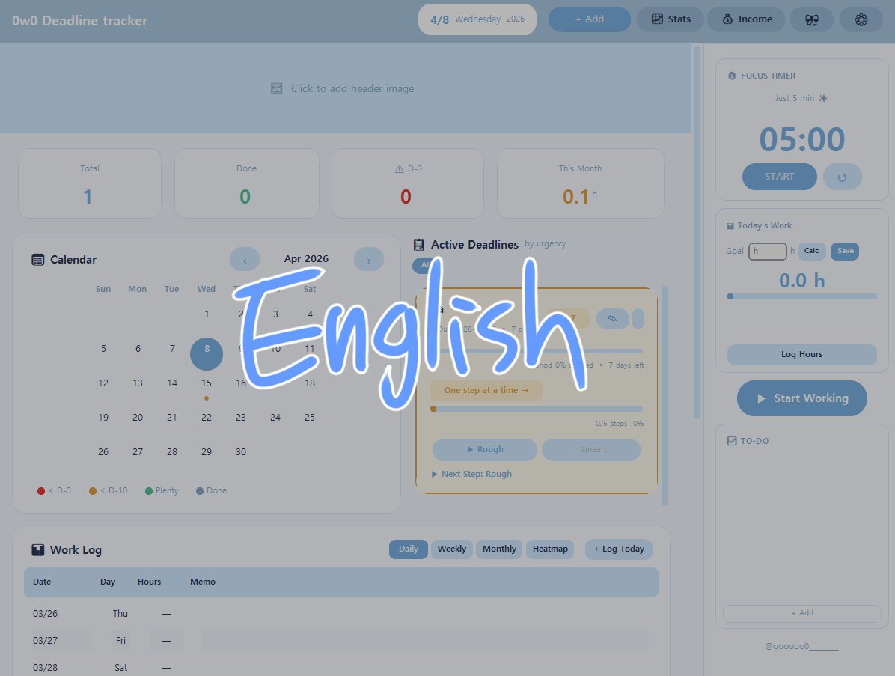Edit the deadline using the pencil icon
This screenshot has height=676, width=895.
pos(612,319)
